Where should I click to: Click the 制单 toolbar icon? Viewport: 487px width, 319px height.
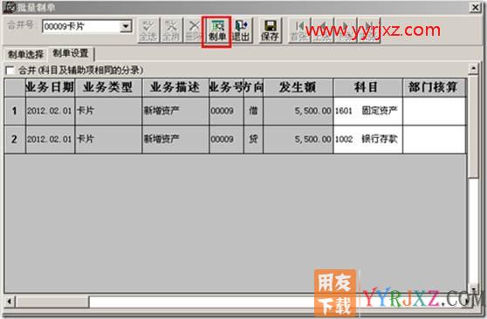point(216,31)
